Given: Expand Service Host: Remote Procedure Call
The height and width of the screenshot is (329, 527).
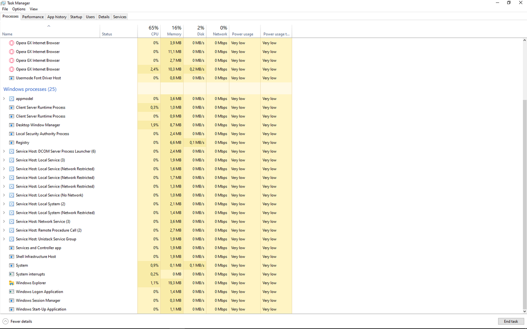Looking at the screenshot, I should (4, 230).
